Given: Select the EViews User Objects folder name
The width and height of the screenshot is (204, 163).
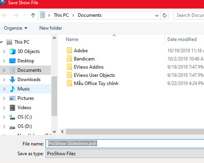Looking at the screenshot, I should point(94,75).
